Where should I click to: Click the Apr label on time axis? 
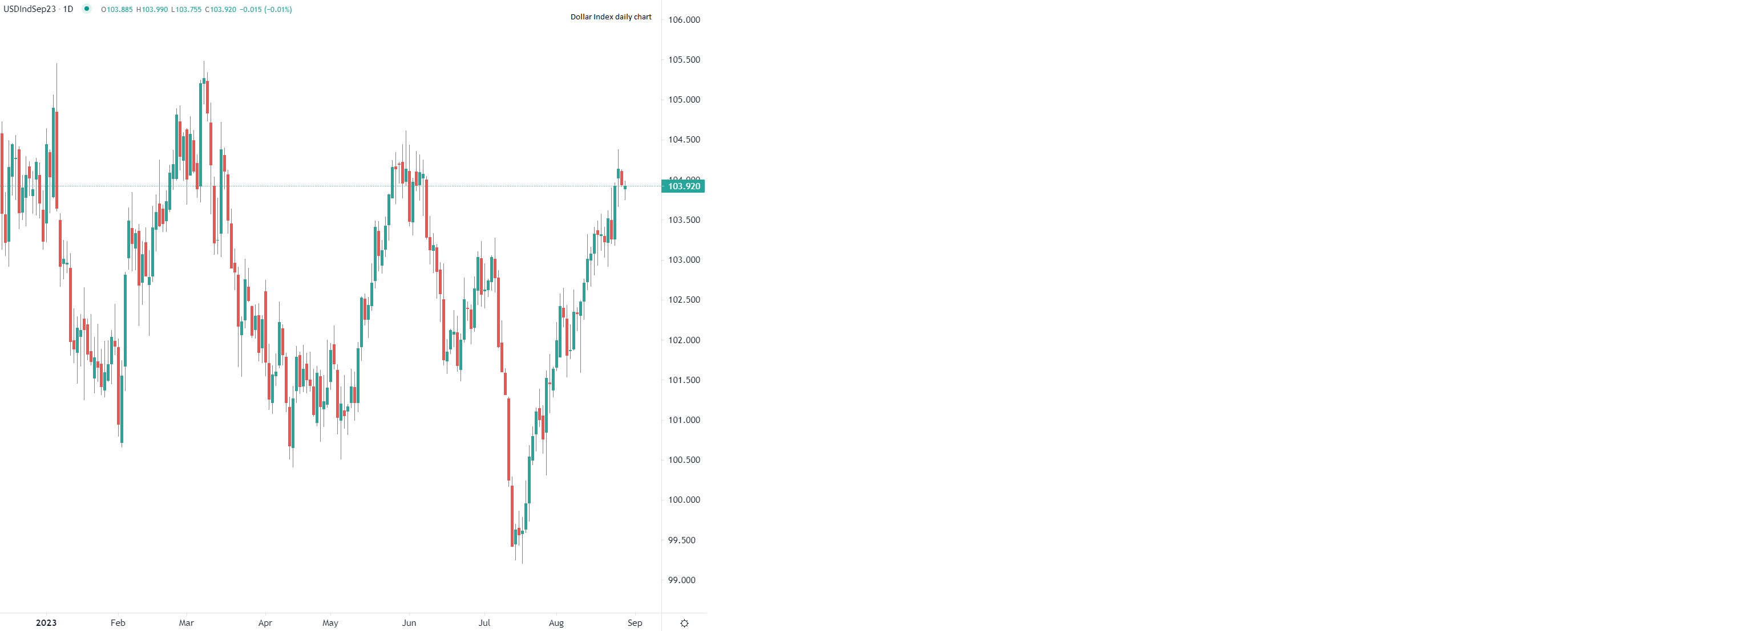coord(265,623)
